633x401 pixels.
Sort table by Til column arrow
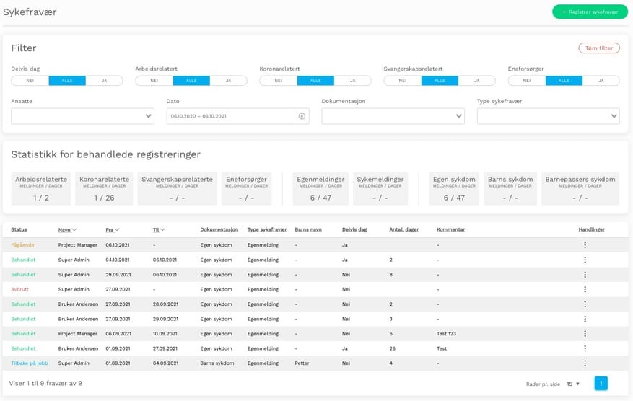tap(162, 230)
